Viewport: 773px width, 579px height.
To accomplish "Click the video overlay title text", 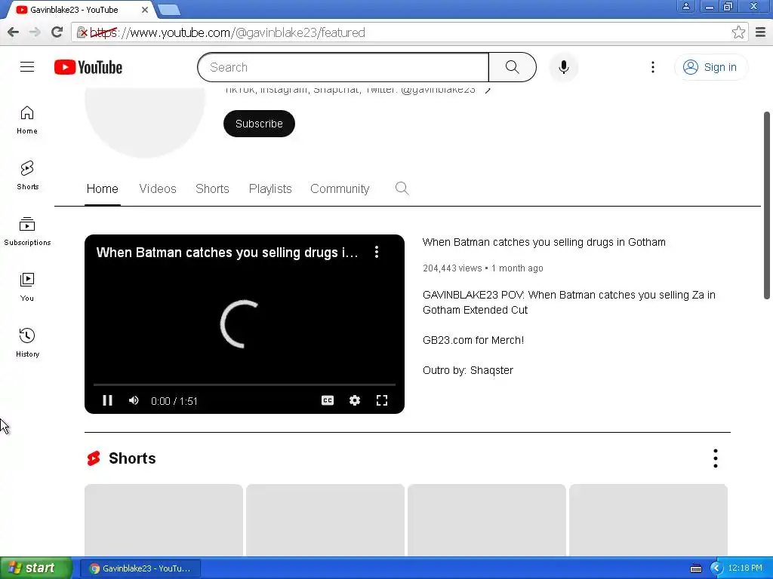I will pos(227,253).
